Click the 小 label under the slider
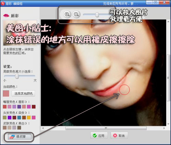Viewport: 171px width, 145px height. pos(5,81)
